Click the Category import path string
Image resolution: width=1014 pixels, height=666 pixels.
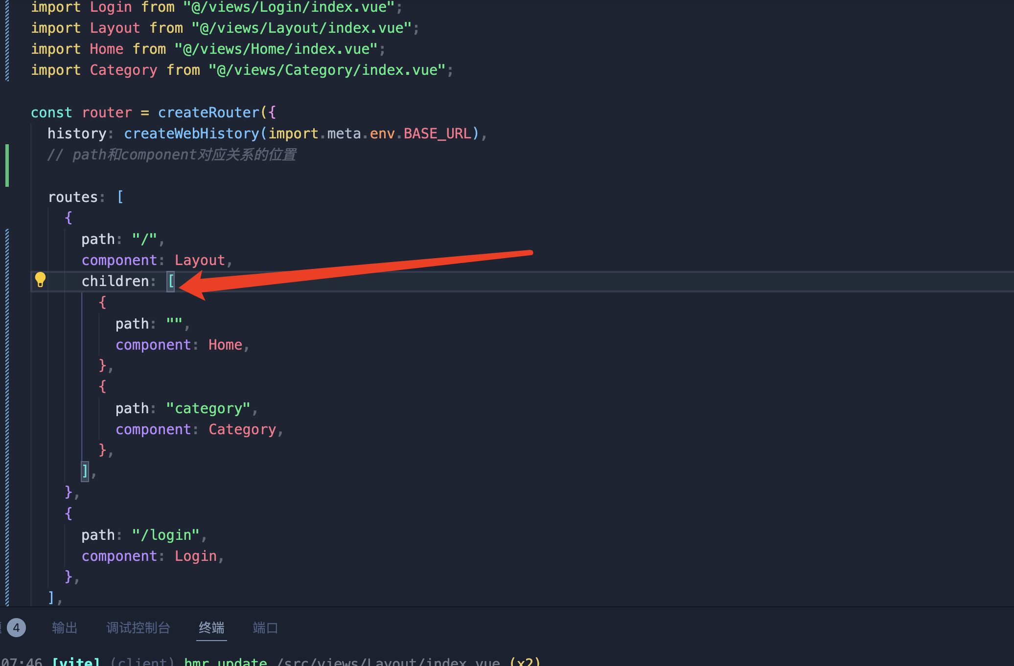tap(327, 70)
